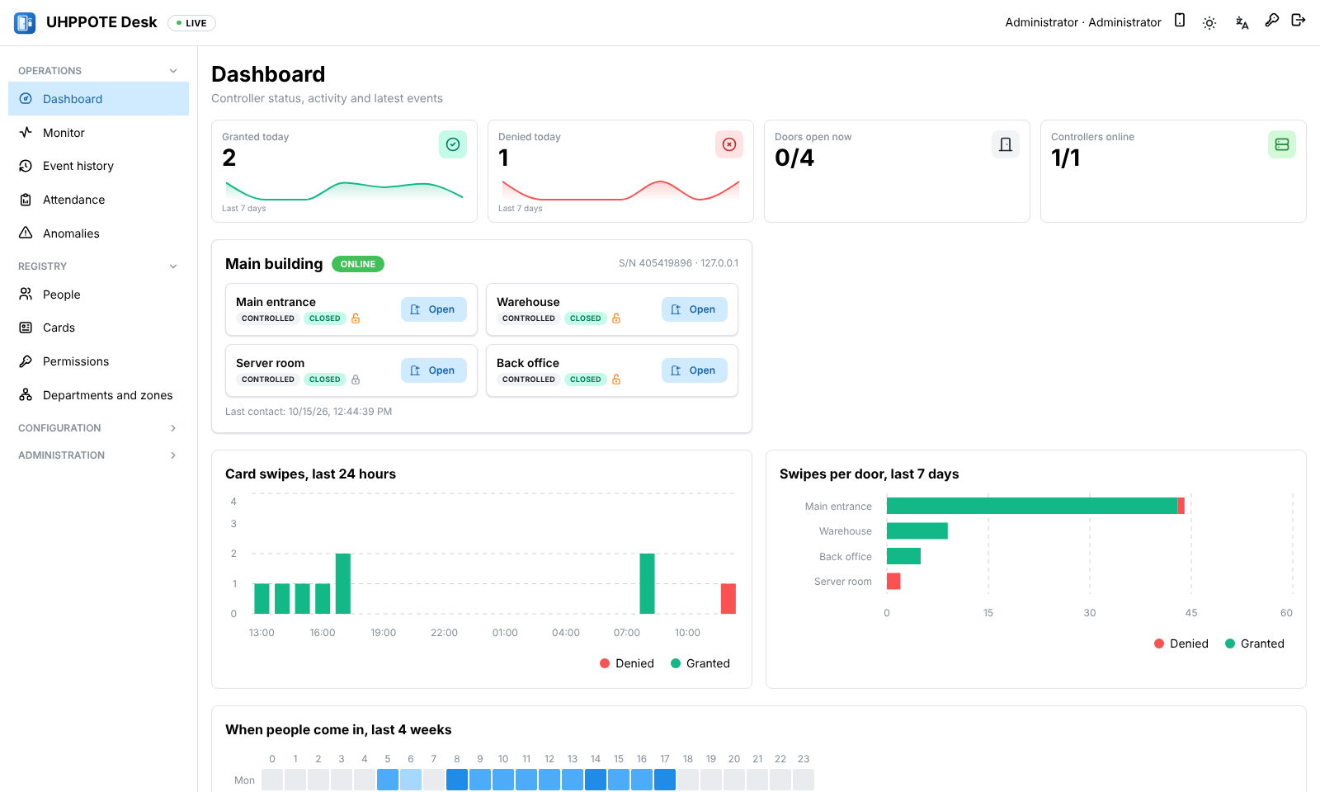Collapse the OPERATIONS sidebar section
1320x792 pixels.
98,71
